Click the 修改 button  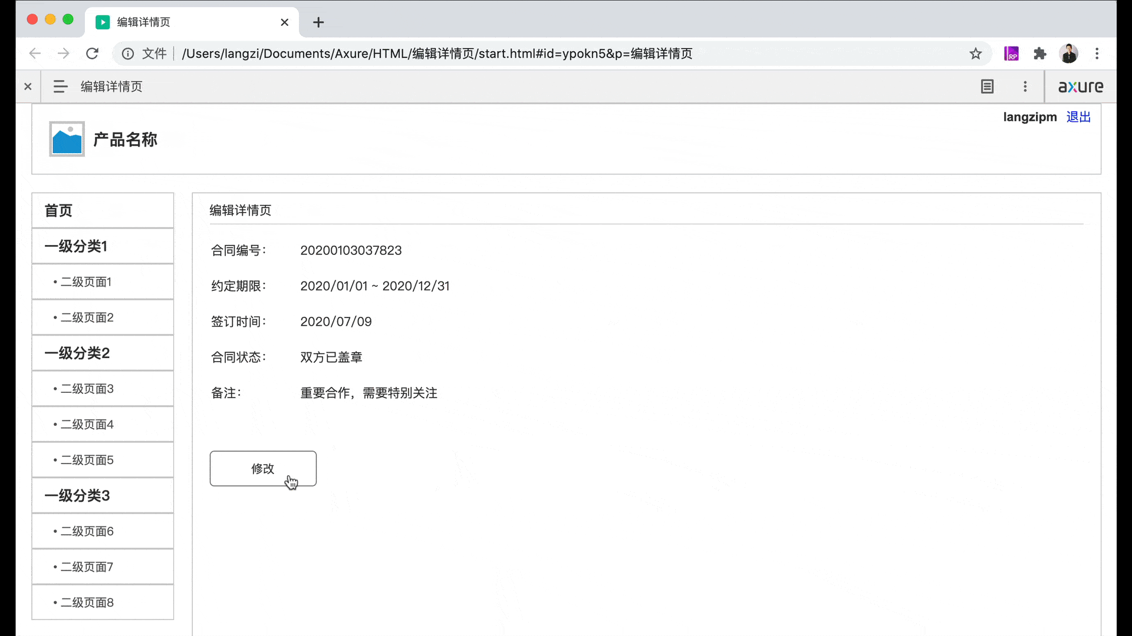pyautogui.click(x=263, y=469)
